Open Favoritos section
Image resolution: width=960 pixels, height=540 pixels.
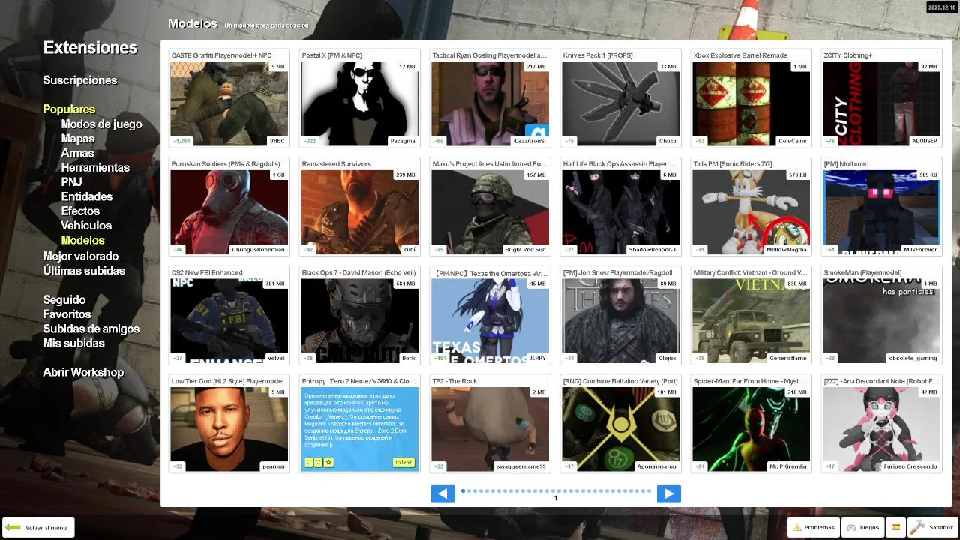coord(67,314)
